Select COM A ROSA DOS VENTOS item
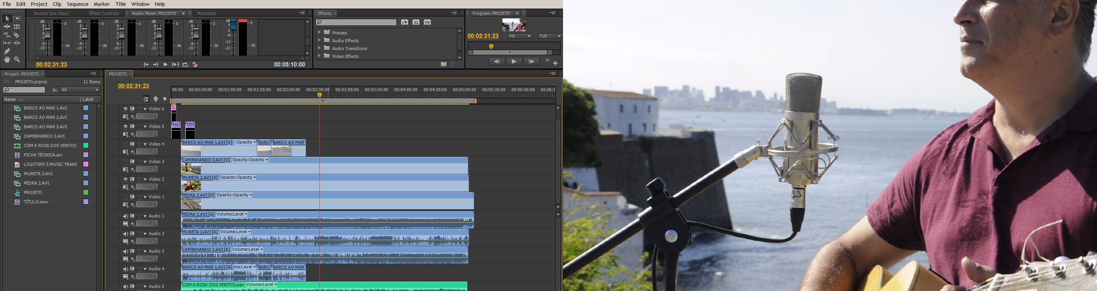The height and width of the screenshot is (291, 1097). [50, 146]
